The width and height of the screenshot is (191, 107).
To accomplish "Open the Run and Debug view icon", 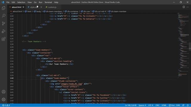I will point(4,31).
